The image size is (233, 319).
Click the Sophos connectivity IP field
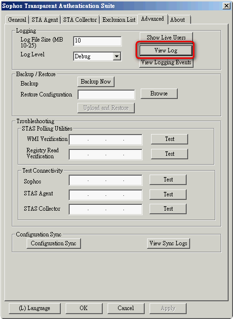[x=106, y=180]
